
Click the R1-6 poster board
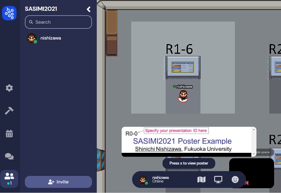183,67
